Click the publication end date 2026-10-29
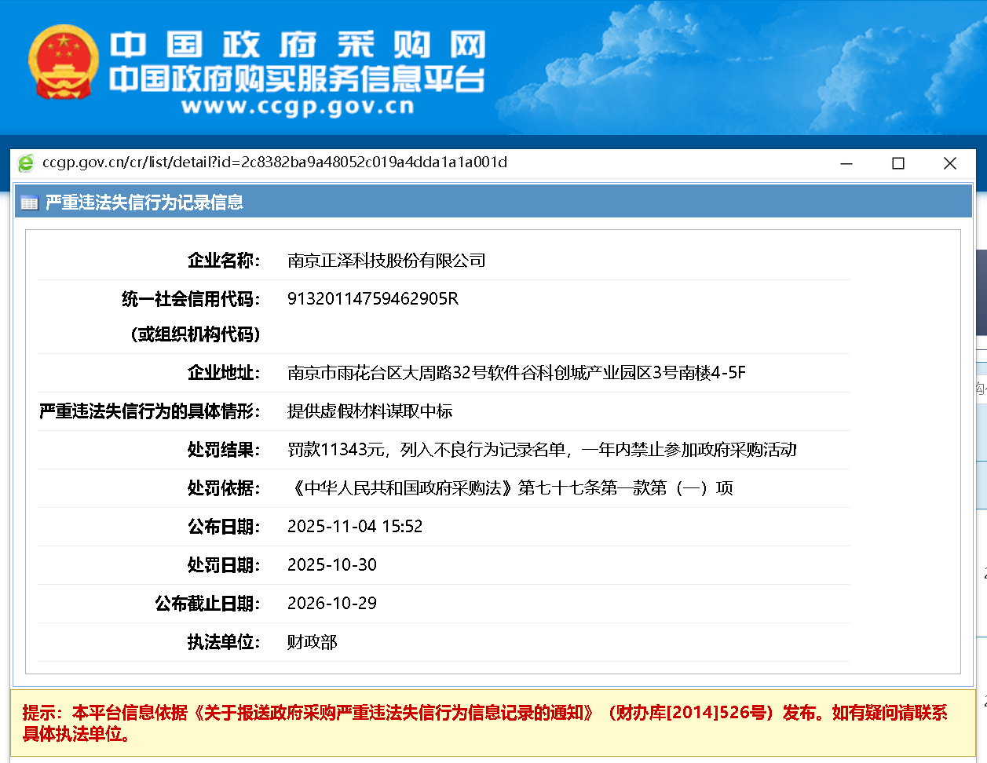This screenshot has height=763, width=987. [332, 604]
